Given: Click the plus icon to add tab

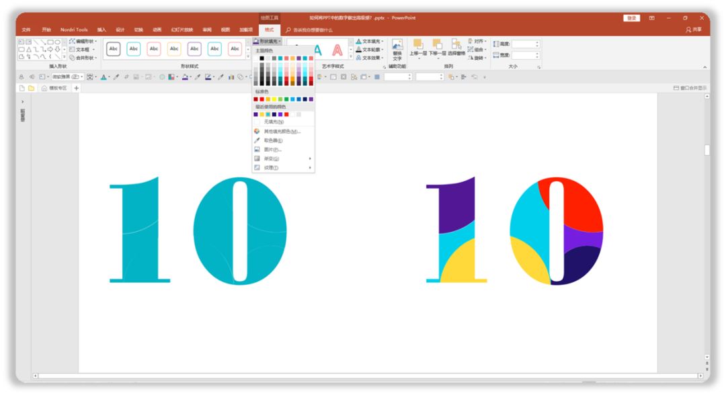Looking at the screenshot, I should [x=77, y=88].
